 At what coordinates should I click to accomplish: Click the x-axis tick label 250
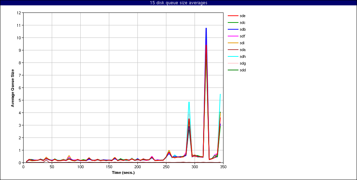(x=166, y=166)
